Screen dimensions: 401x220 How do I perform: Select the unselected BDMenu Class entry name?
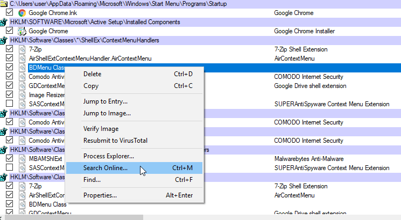[x=47, y=204]
